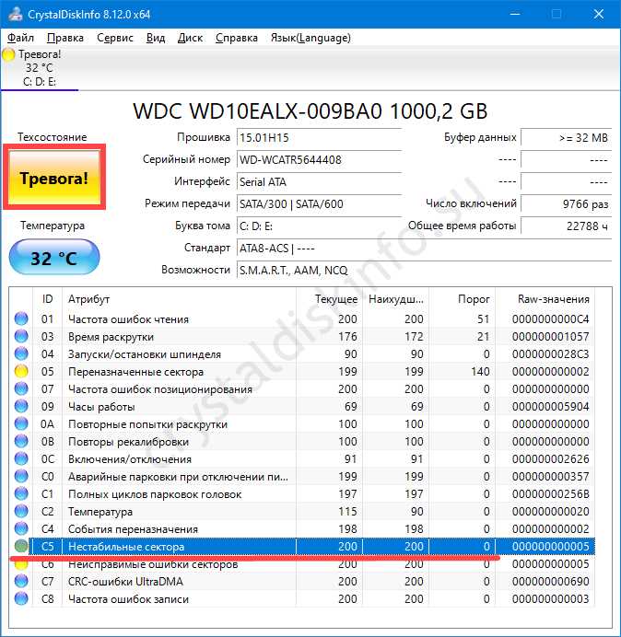The height and width of the screenshot is (637, 621).
Task: Click the Атрибут column header
Action: click(179, 299)
